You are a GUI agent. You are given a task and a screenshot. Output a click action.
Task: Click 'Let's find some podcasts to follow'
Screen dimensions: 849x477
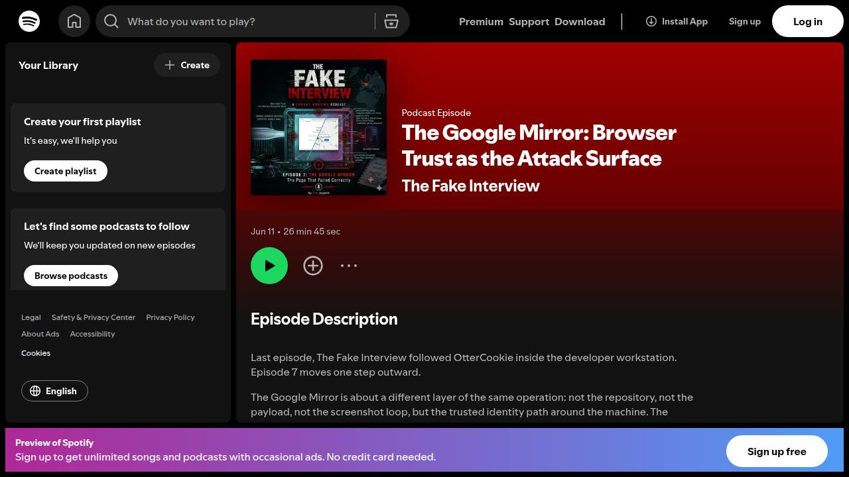(107, 227)
